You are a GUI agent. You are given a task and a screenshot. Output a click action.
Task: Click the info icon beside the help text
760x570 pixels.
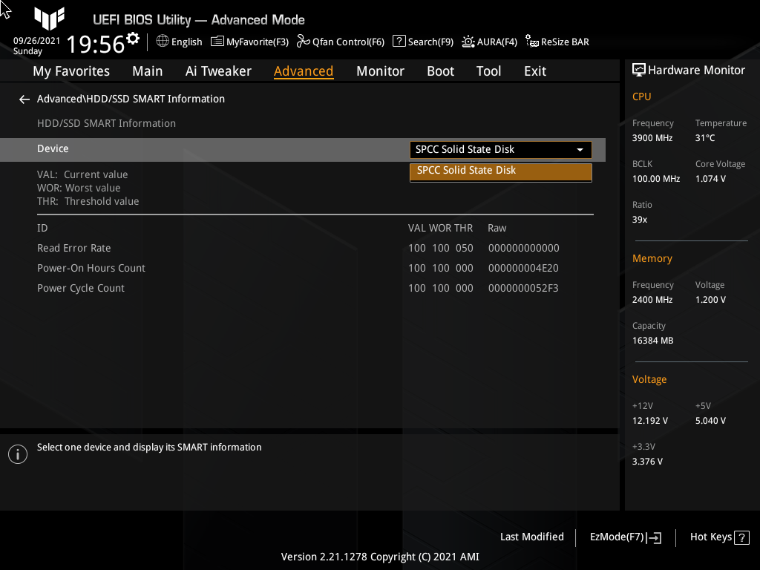point(17,453)
